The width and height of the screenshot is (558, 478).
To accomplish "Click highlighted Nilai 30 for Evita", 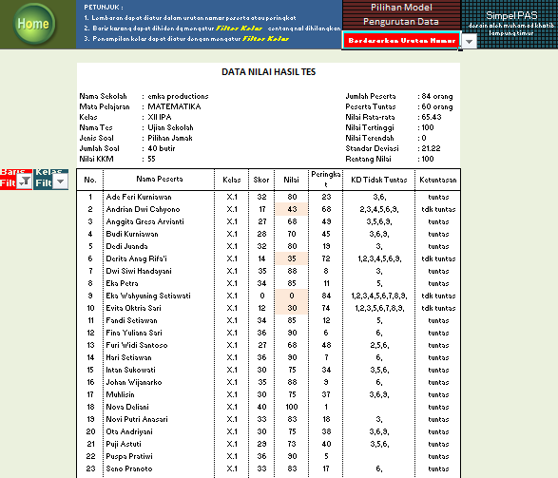I will (x=291, y=308).
